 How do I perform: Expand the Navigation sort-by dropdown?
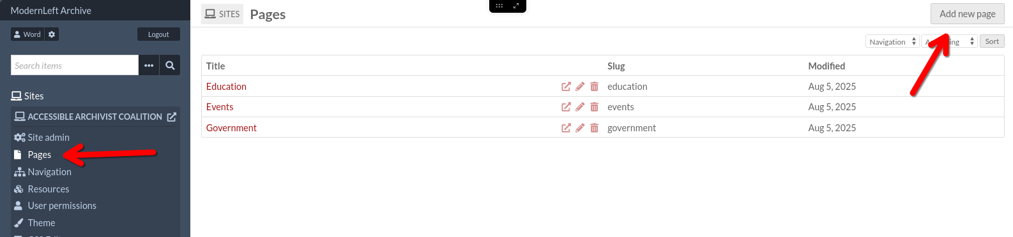[893, 41]
